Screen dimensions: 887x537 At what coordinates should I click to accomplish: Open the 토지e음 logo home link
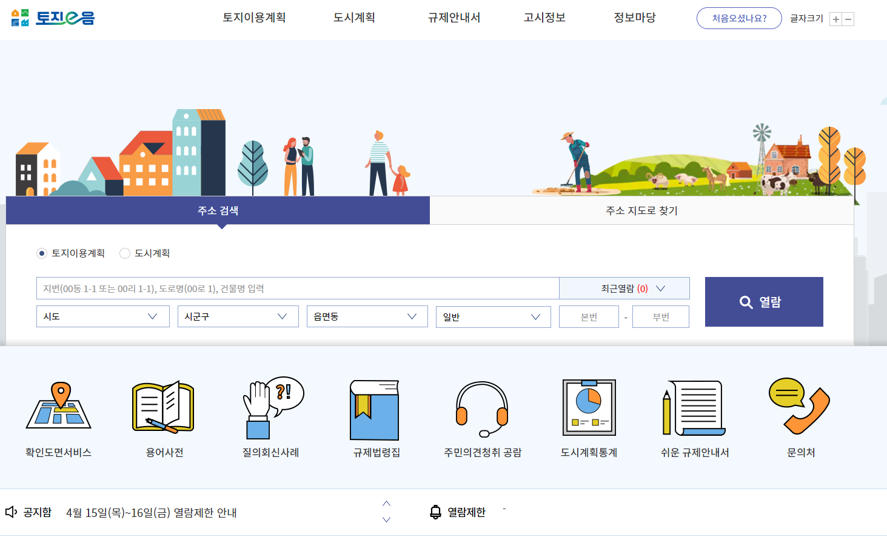(x=53, y=18)
